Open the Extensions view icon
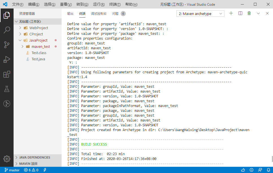The width and height of the screenshot is (273, 173). point(6,74)
